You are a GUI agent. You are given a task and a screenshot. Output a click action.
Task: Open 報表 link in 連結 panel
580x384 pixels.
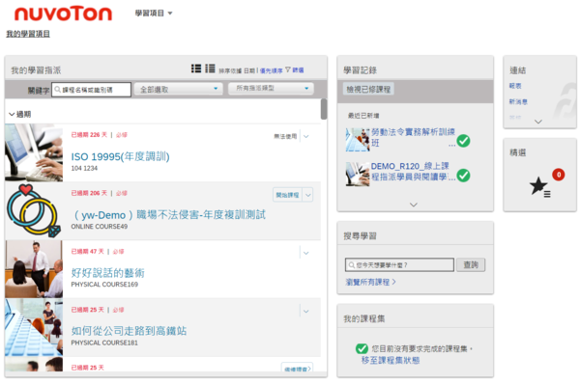point(515,86)
